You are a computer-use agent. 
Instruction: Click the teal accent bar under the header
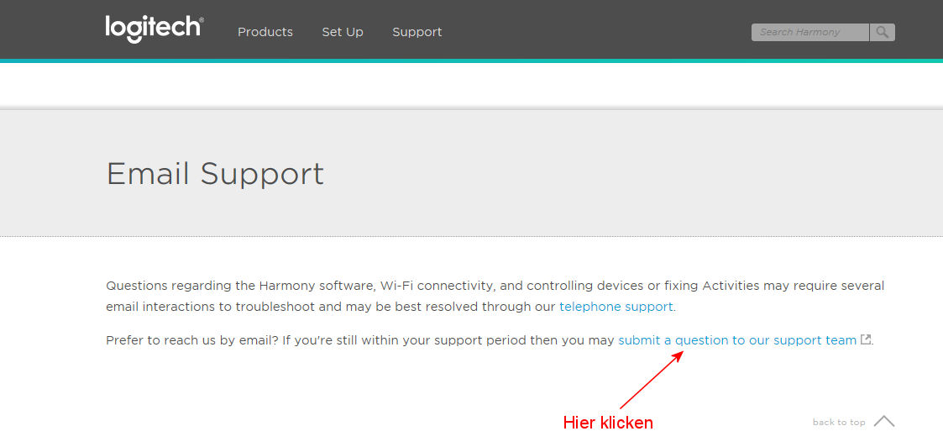(x=471, y=60)
